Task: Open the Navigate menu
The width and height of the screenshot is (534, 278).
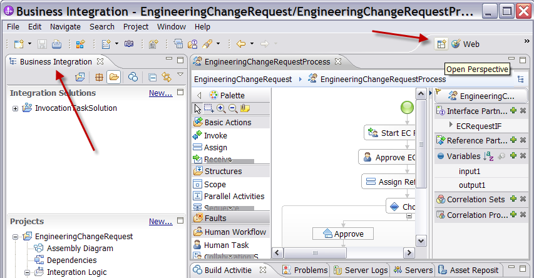Action: [x=65, y=26]
